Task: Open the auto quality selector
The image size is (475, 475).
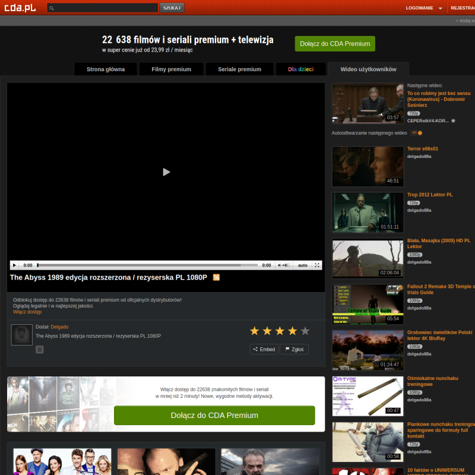Action: click(x=303, y=265)
